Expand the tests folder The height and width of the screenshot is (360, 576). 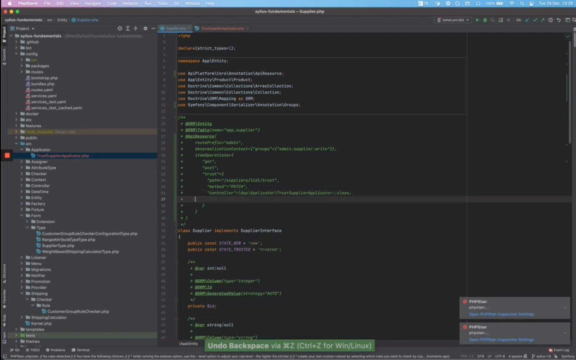(16, 336)
